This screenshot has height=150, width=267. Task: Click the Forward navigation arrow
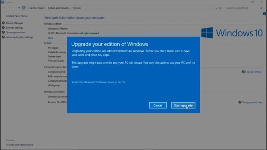coord(10,8)
